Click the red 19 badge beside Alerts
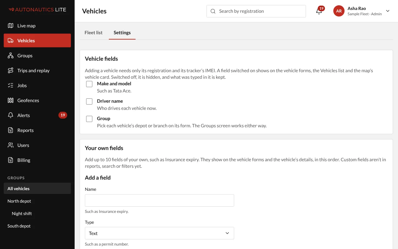The width and height of the screenshot is (398, 249). click(63, 115)
